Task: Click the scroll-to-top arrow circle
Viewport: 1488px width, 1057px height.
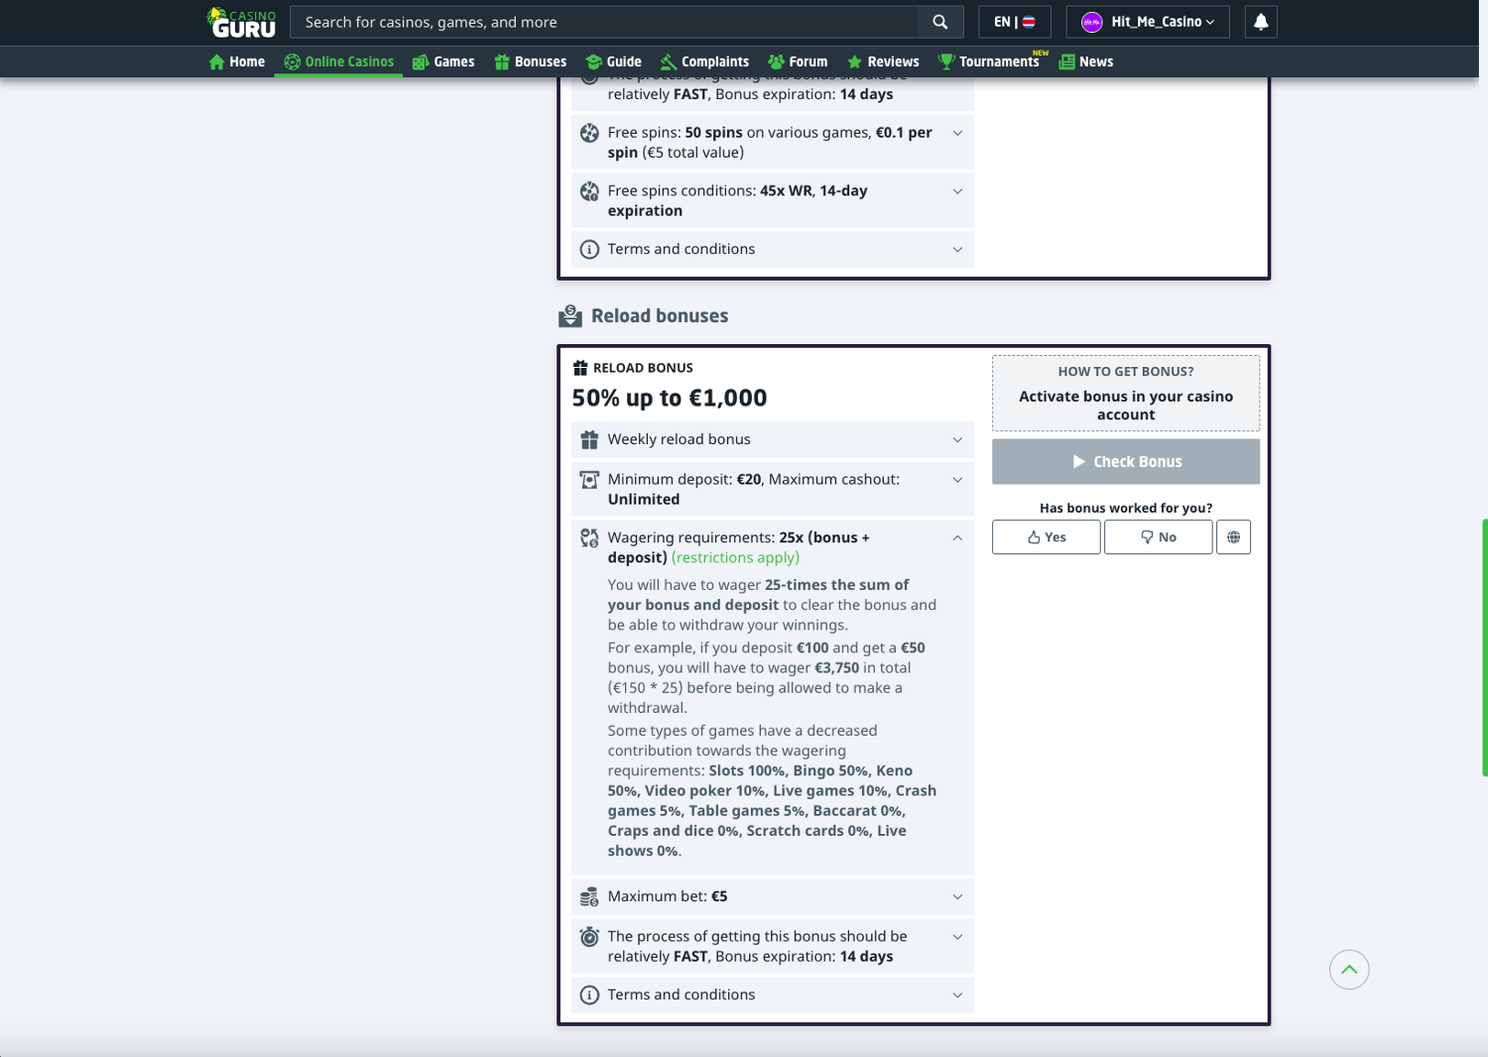Action: (x=1348, y=970)
